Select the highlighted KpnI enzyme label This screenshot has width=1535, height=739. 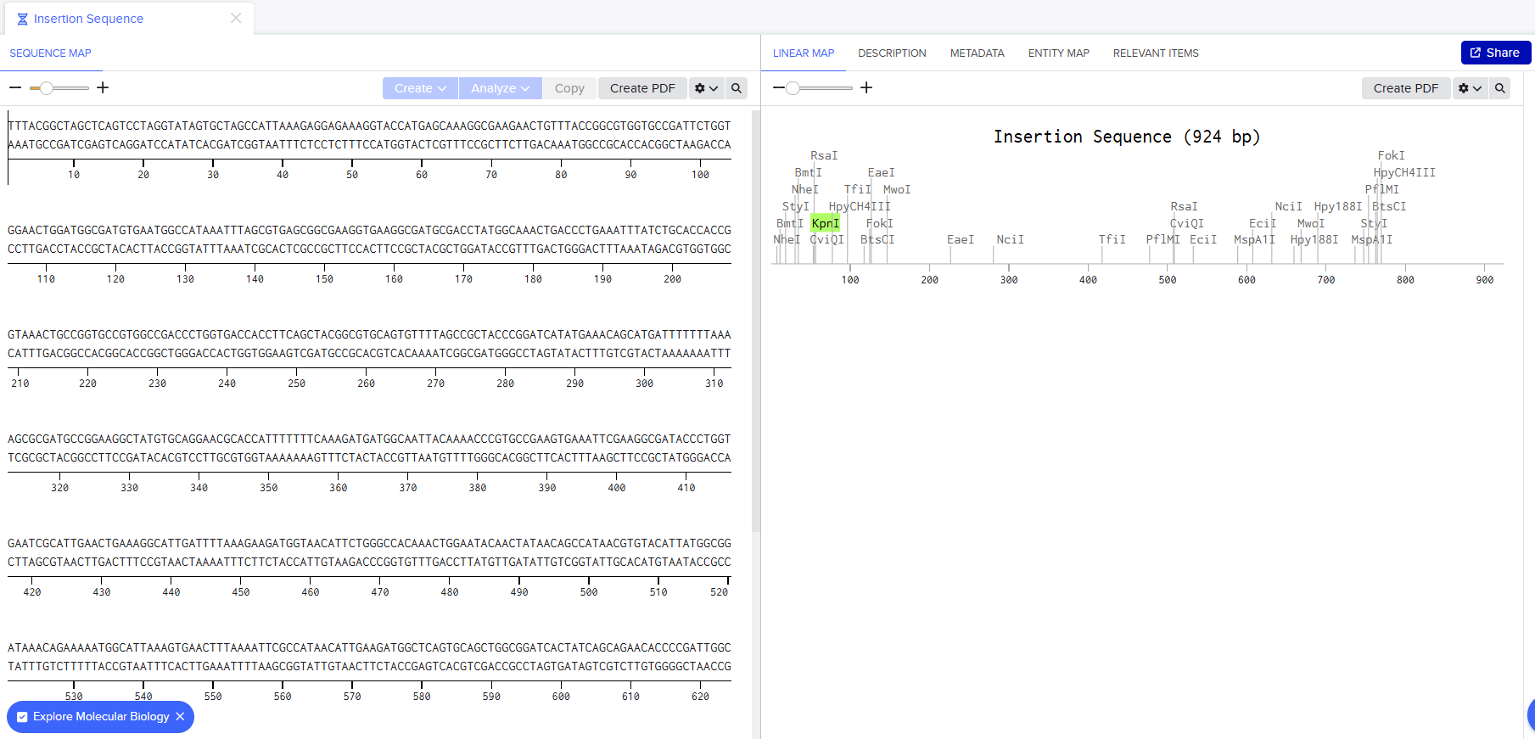[825, 223]
